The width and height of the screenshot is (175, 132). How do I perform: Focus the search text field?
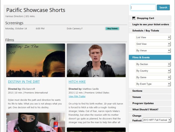[143, 8]
